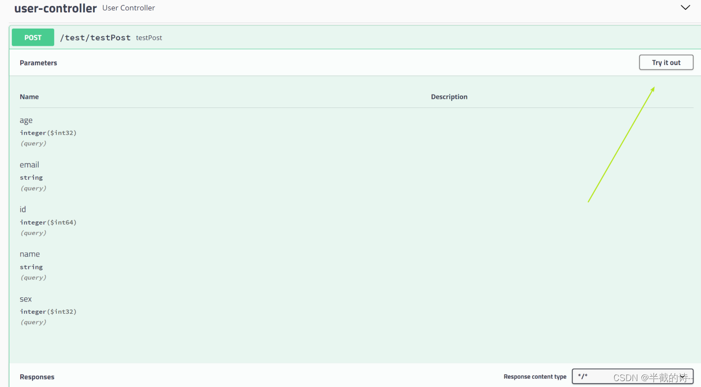Click the email parameter label
Screen dimensions: 701x387
tap(29, 164)
